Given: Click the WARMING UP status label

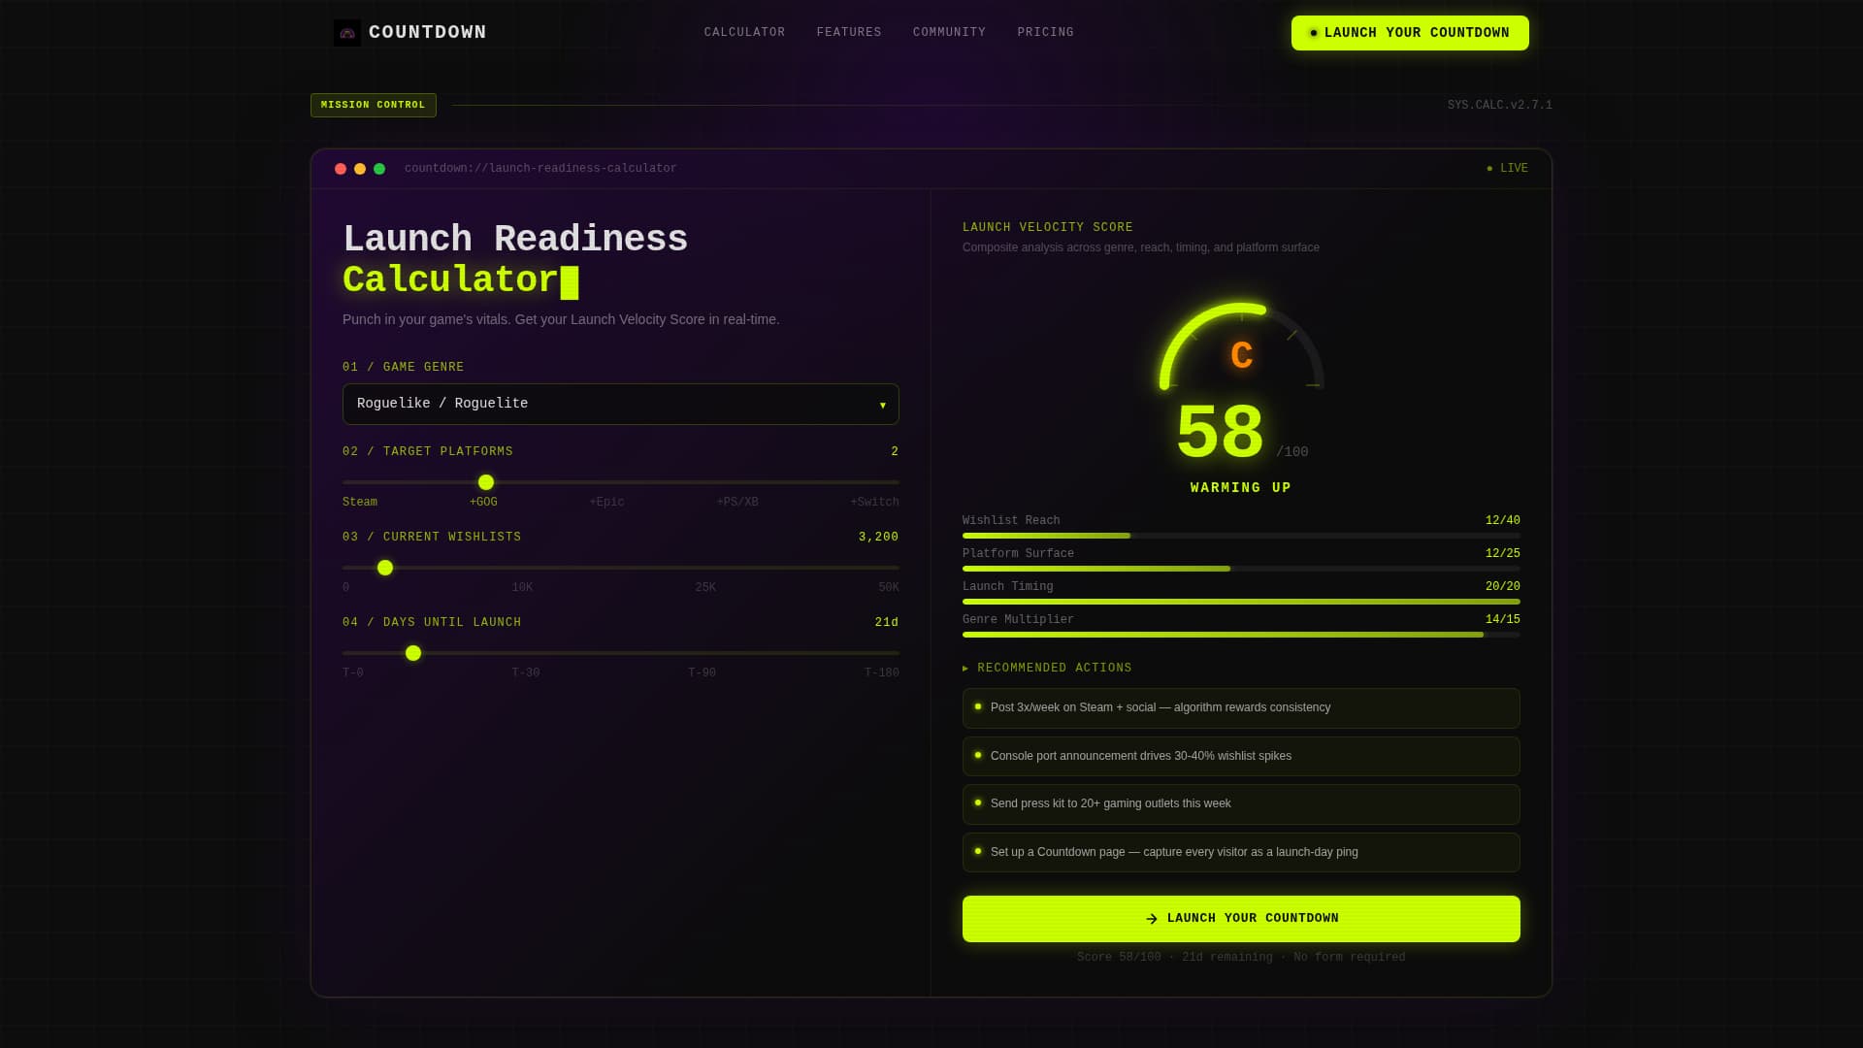Looking at the screenshot, I should (1241, 487).
